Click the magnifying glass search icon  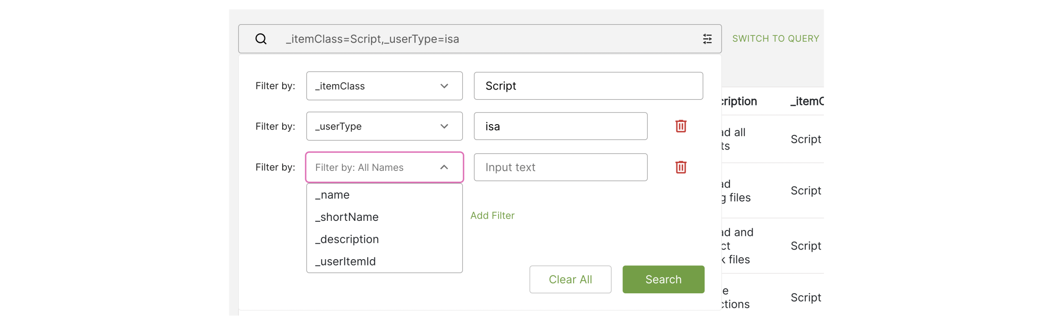pos(261,39)
